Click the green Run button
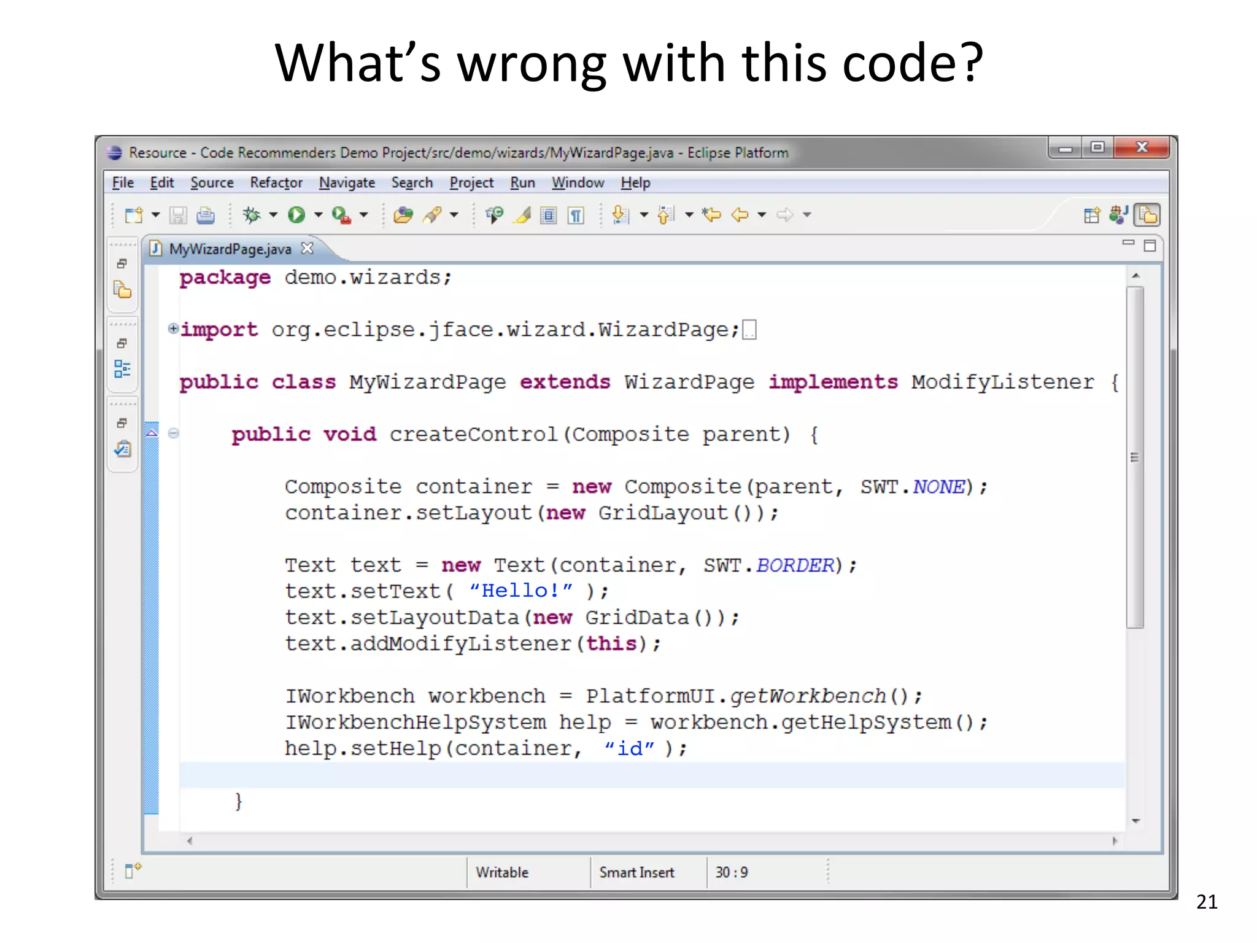1257x943 pixels. (296, 215)
